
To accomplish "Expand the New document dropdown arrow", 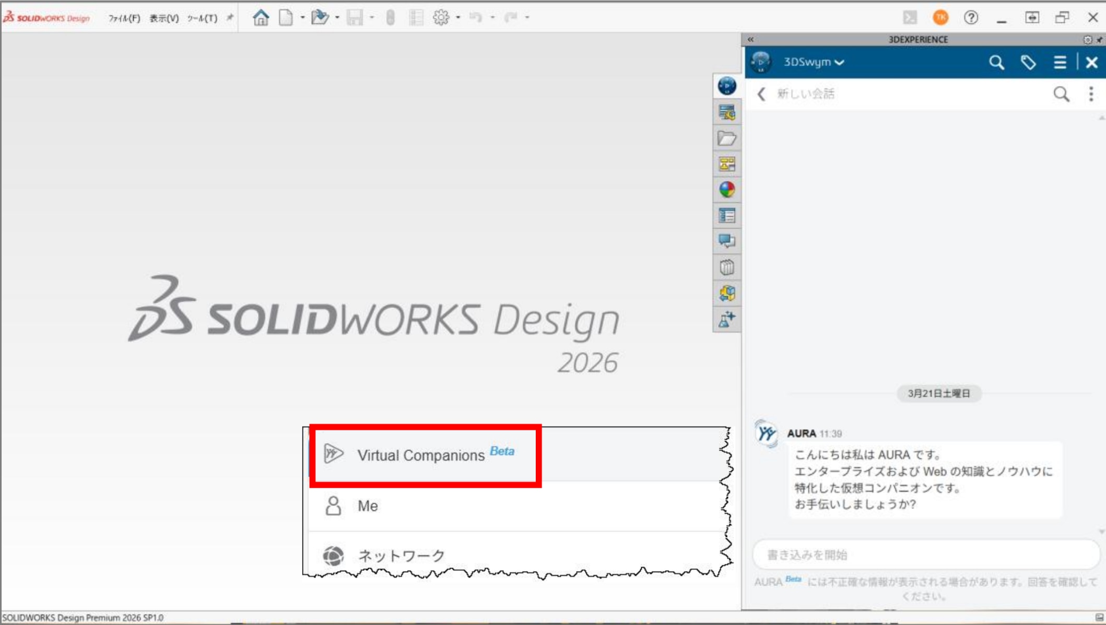I will point(302,18).
